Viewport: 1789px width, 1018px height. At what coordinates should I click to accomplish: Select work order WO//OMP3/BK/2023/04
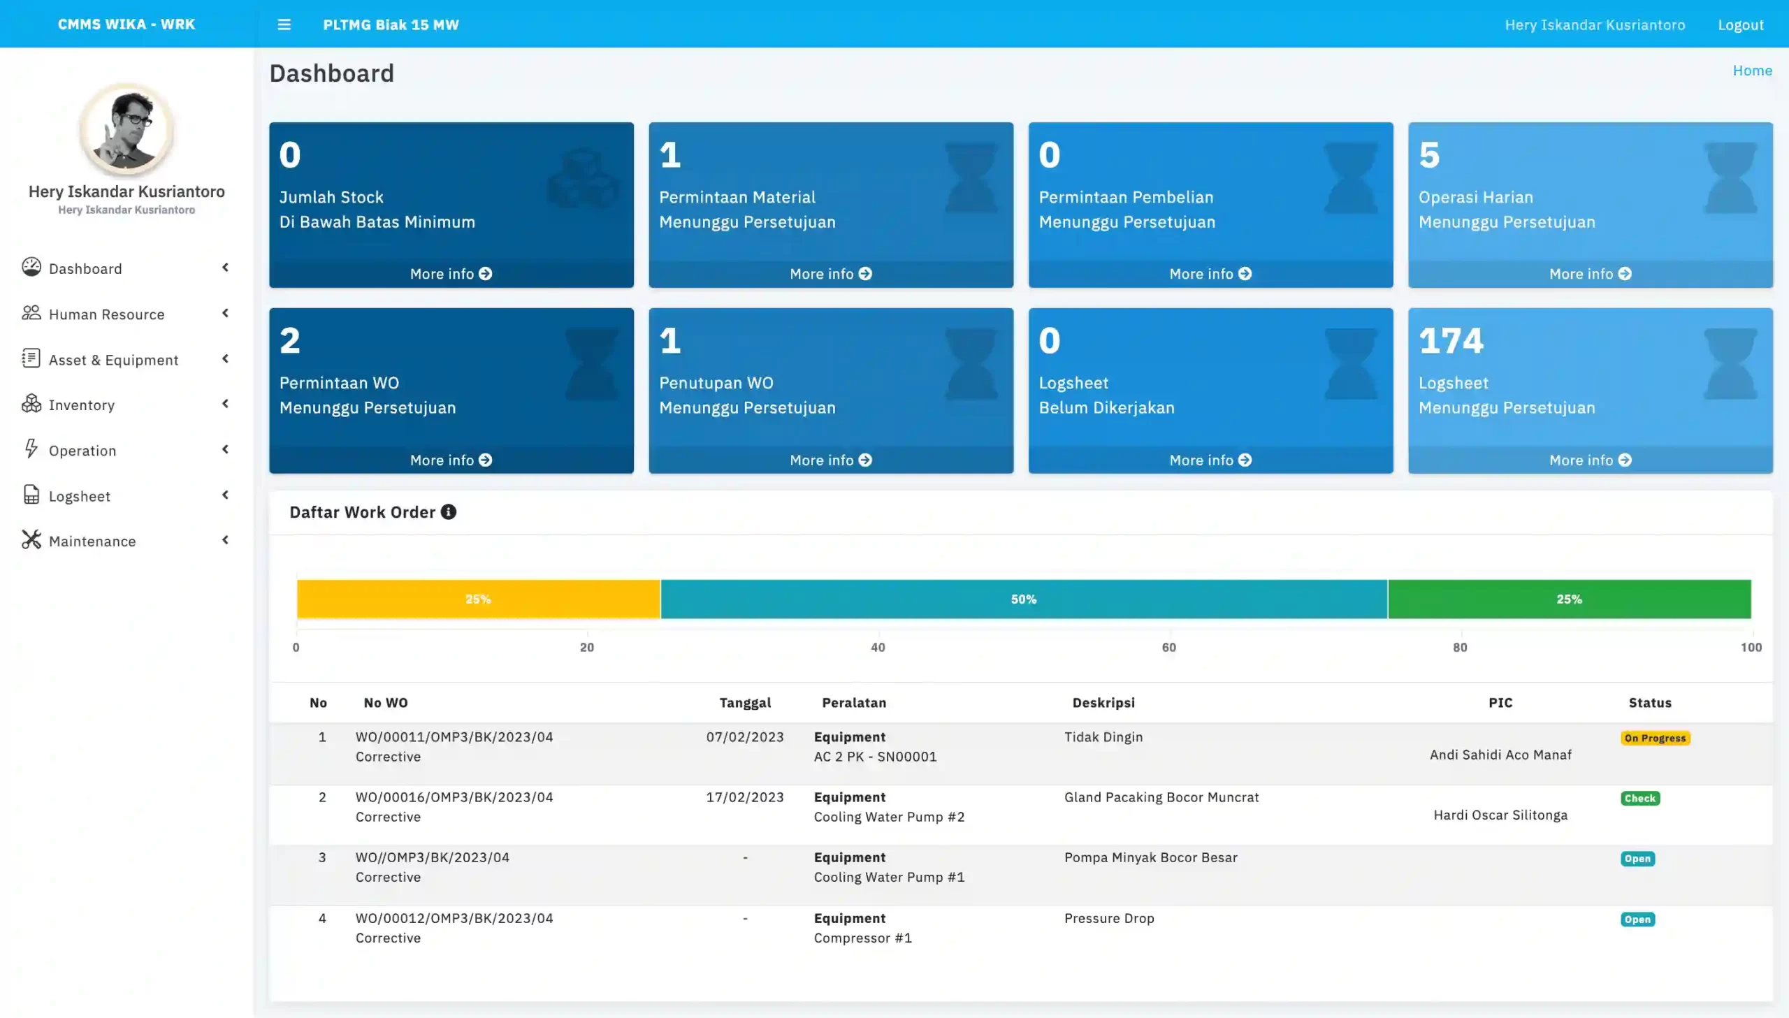click(x=432, y=857)
